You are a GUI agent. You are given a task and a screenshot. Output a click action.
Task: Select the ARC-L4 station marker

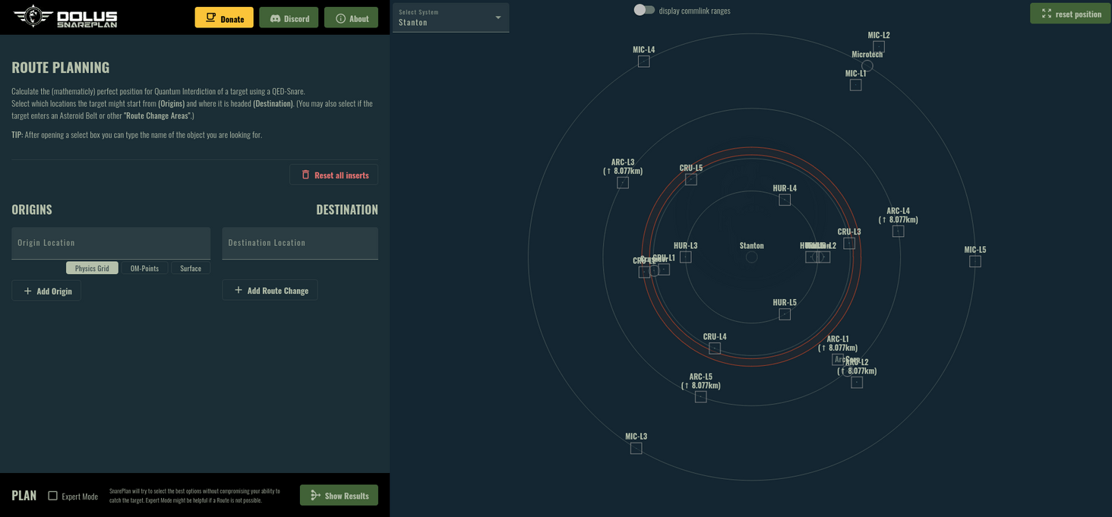[x=898, y=231]
